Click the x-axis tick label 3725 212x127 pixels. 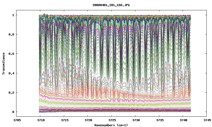point(112,120)
